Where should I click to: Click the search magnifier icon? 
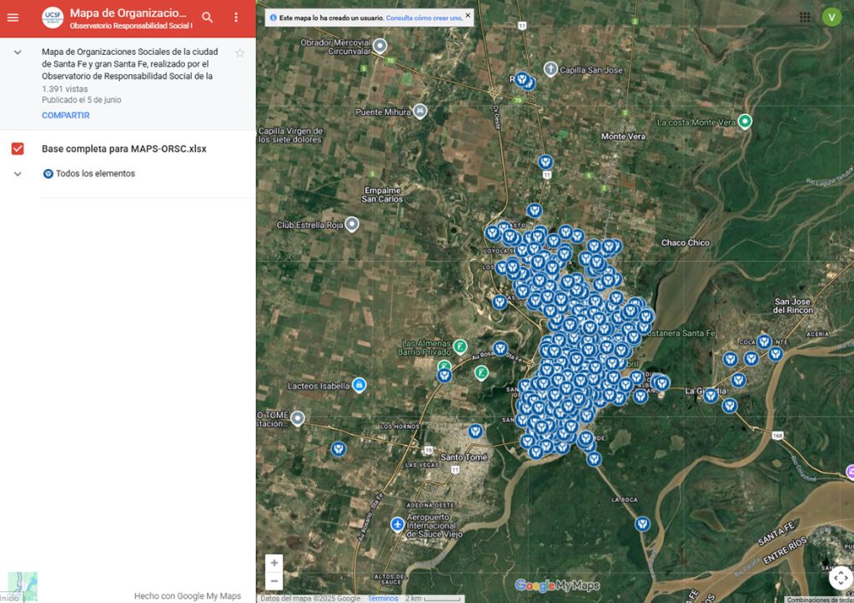(208, 17)
